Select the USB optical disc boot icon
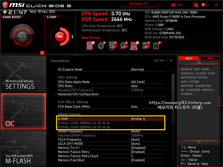Screen dimensions: 223x167 [123, 46]
